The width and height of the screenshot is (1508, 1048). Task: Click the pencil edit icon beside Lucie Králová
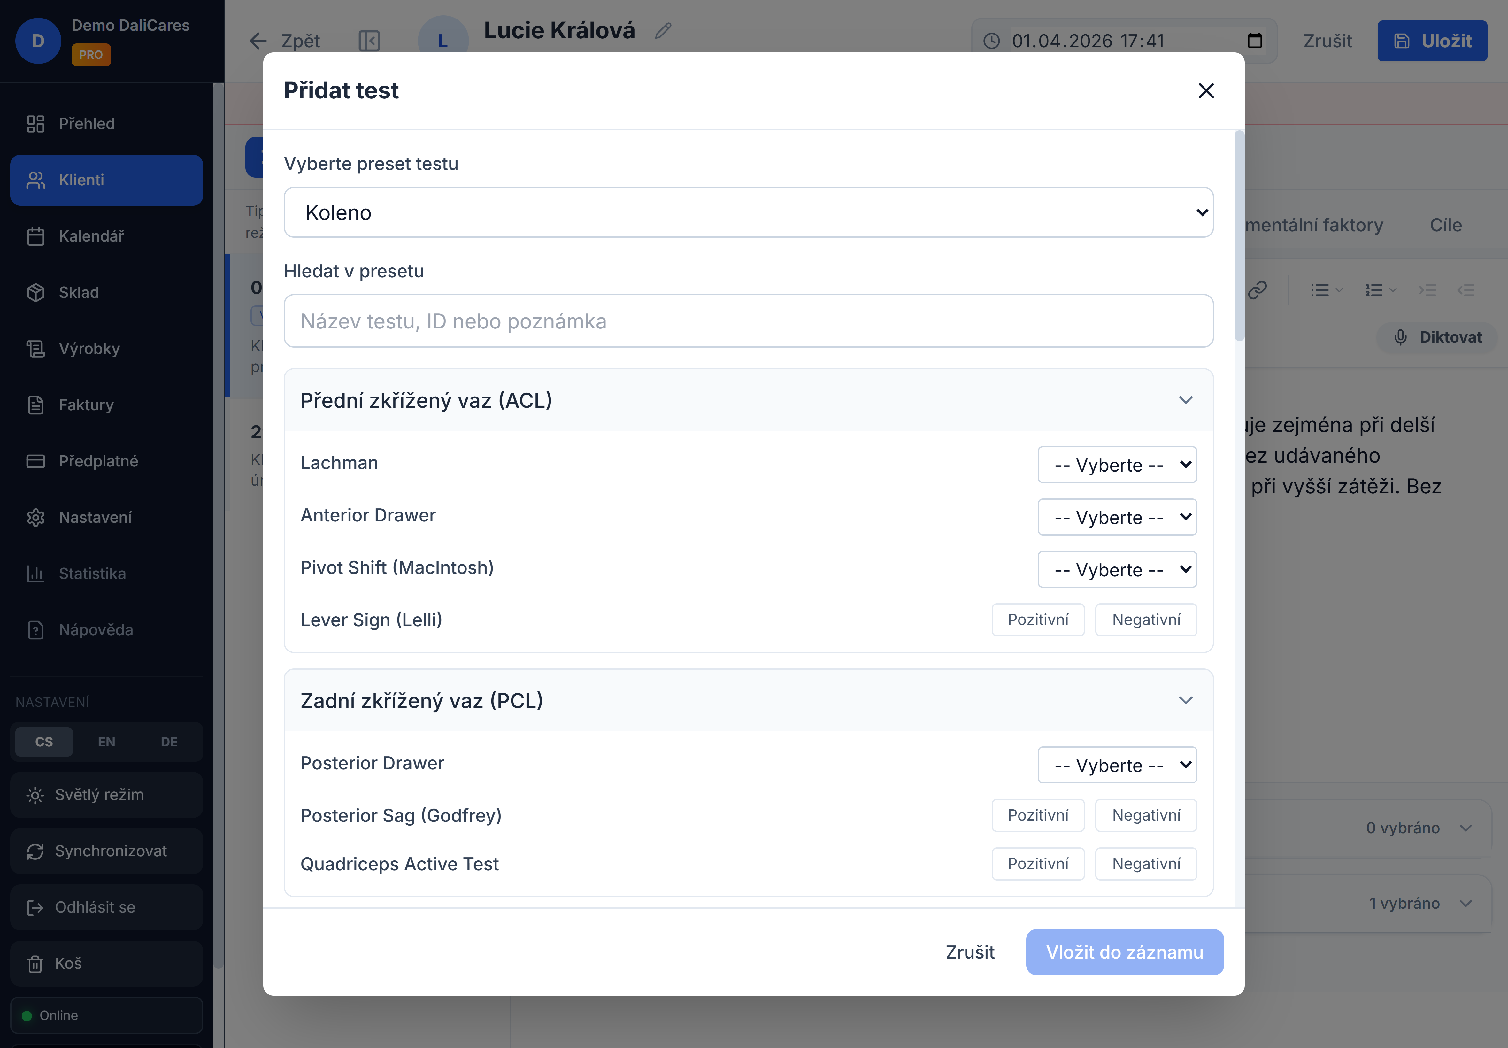point(663,31)
